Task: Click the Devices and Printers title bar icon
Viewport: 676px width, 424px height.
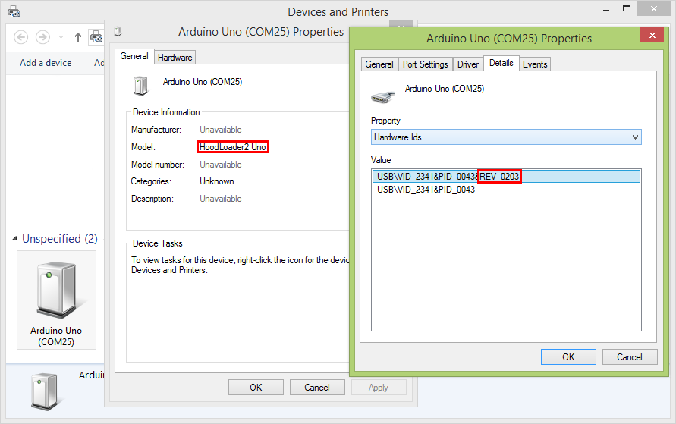Action: click(x=14, y=11)
